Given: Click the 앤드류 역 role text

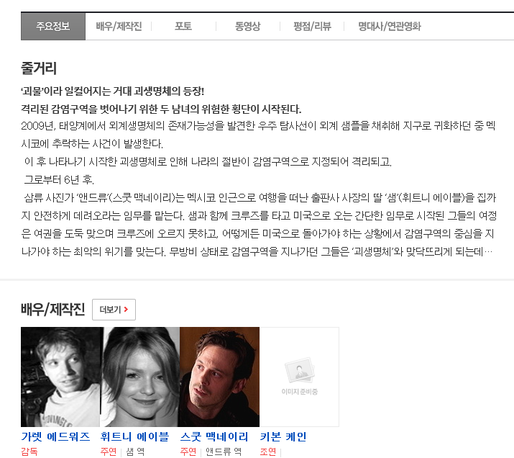Looking at the screenshot, I should (224, 452).
